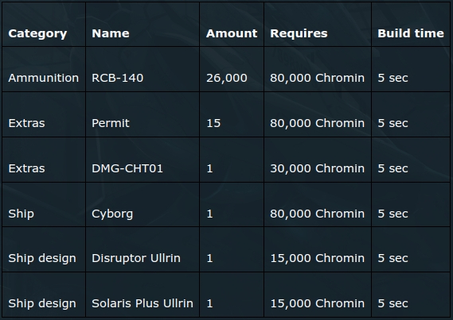Click the amount 15 for Permit
453x320 pixels.
(x=213, y=123)
